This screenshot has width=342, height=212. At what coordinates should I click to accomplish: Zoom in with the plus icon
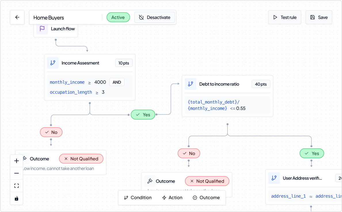point(16,161)
